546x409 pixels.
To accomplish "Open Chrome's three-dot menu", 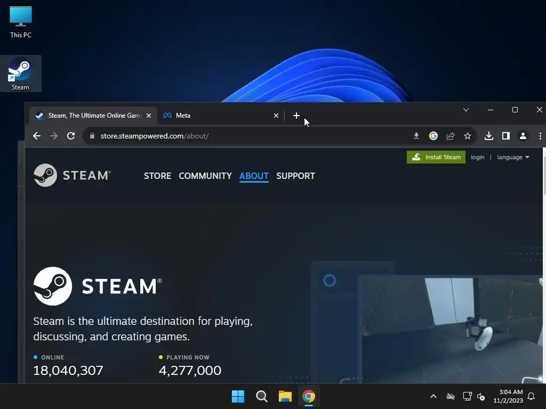I will coord(540,136).
